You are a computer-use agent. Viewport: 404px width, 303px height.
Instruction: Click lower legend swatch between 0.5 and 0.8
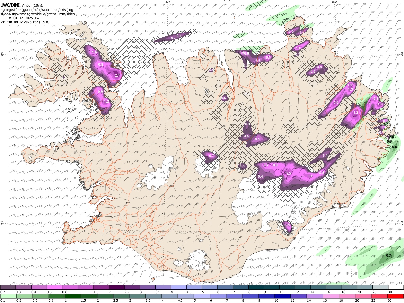pos(41,296)
